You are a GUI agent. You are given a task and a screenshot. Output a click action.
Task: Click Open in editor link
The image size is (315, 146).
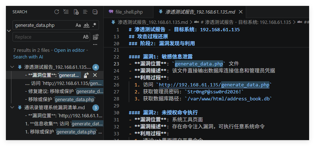(70, 50)
